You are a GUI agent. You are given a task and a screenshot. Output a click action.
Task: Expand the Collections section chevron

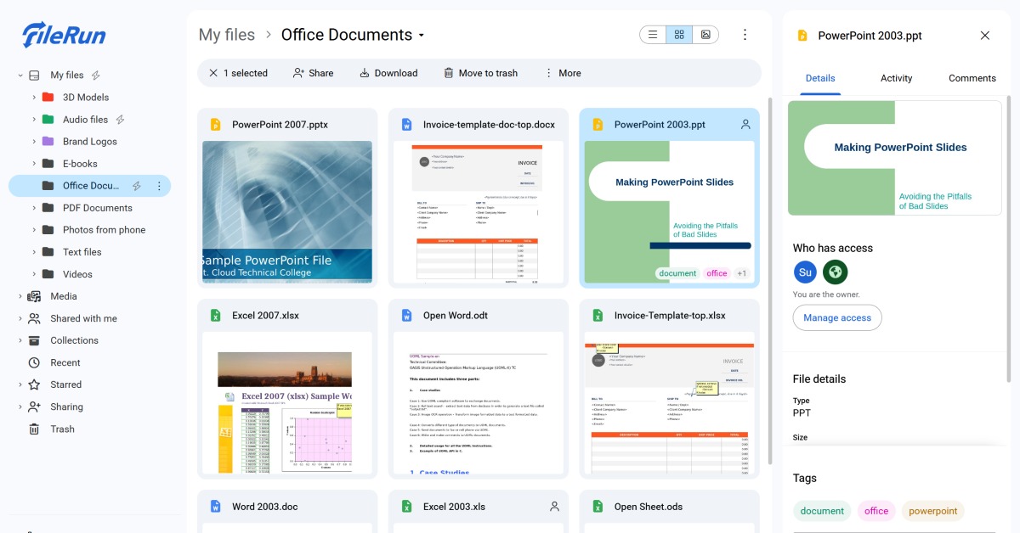pyautogui.click(x=20, y=340)
